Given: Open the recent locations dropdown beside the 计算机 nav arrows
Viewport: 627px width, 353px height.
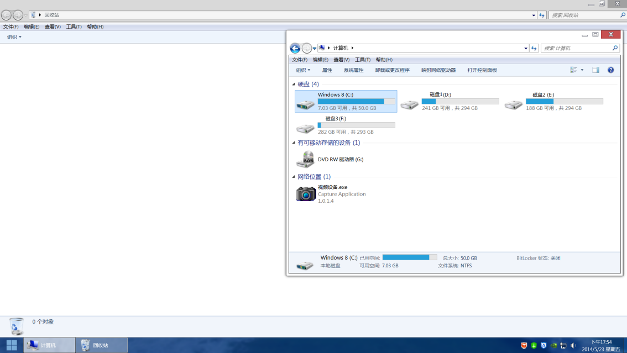Looking at the screenshot, I should pos(315,48).
